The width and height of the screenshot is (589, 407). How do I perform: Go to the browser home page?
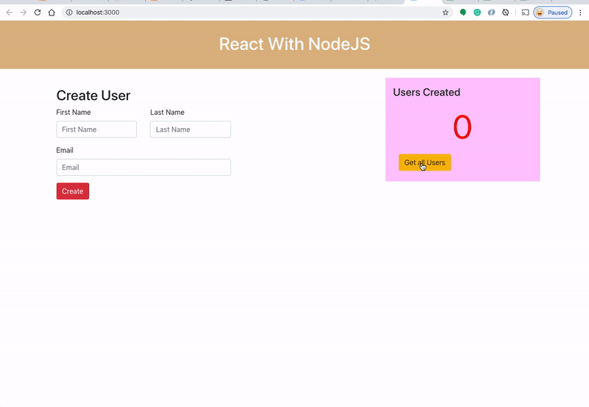click(x=52, y=13)
